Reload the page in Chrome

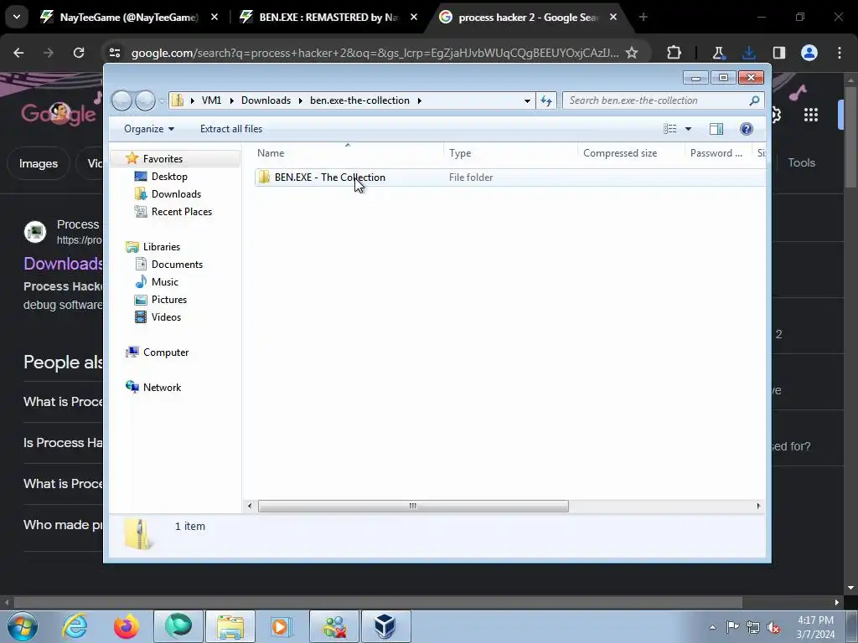[x=79, y=53]
